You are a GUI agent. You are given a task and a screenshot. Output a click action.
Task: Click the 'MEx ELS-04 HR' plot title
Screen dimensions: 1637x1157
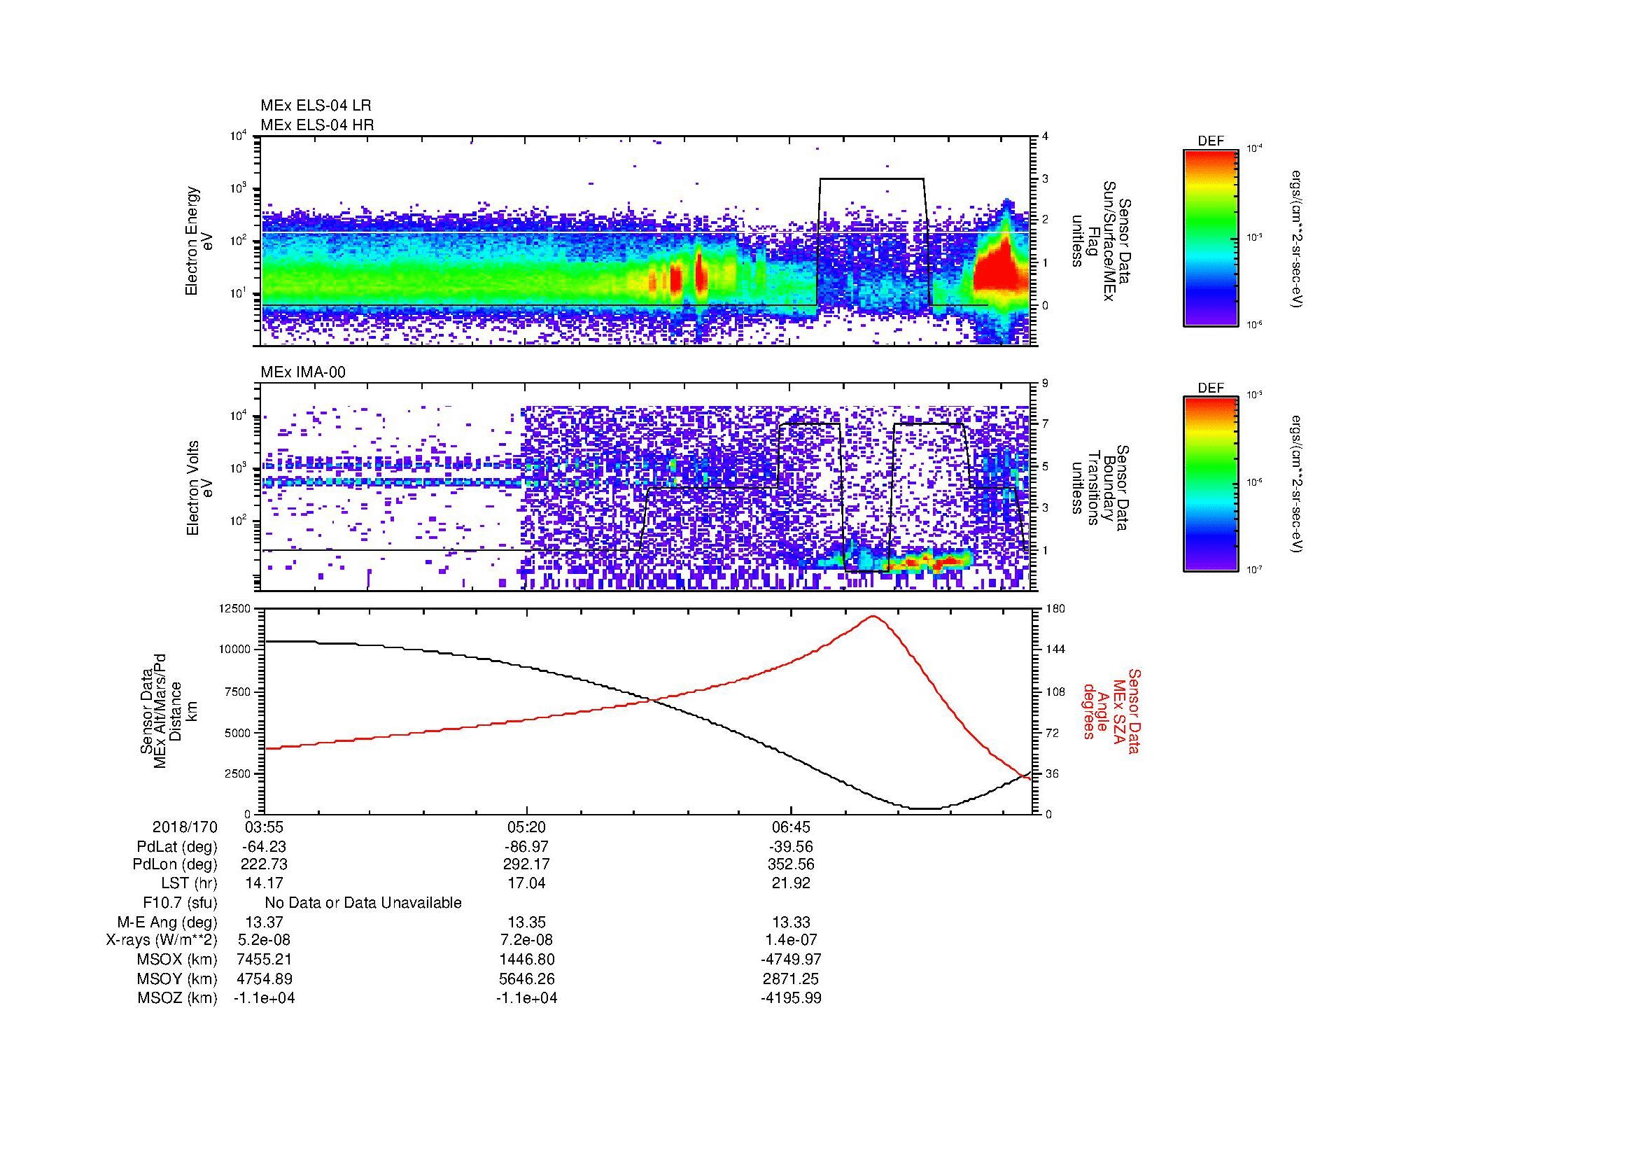pos(317,125)
